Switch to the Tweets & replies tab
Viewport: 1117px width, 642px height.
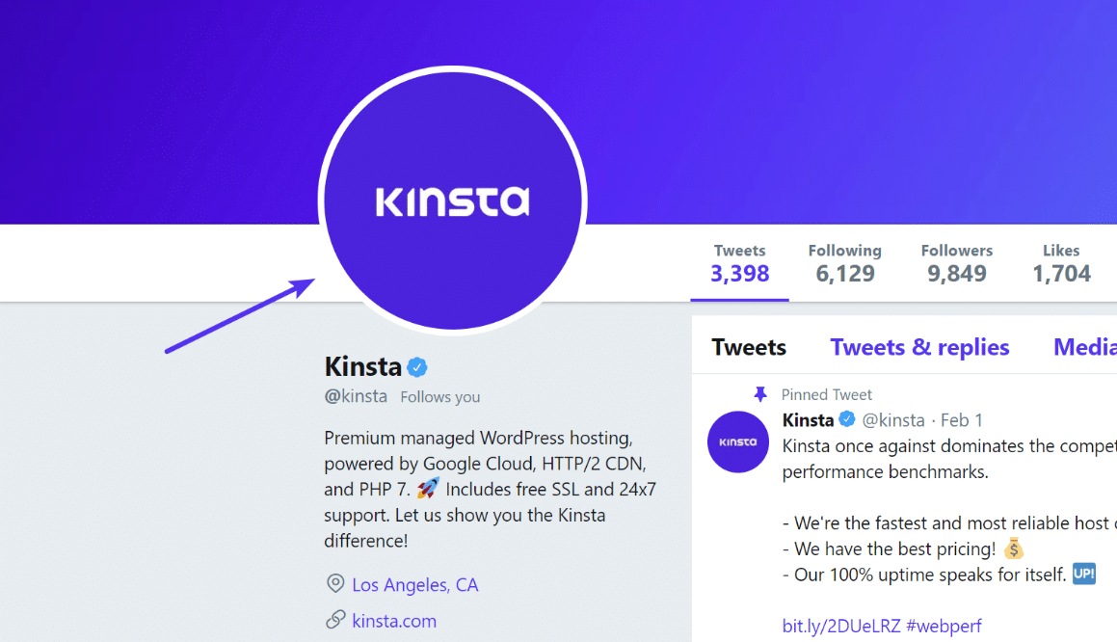[919, 346]
